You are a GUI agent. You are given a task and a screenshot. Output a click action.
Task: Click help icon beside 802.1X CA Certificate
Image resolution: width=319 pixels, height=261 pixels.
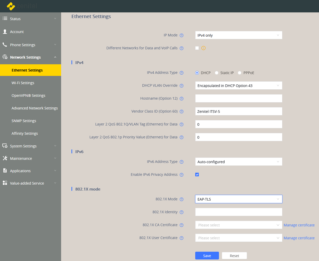tap(182, 225)
